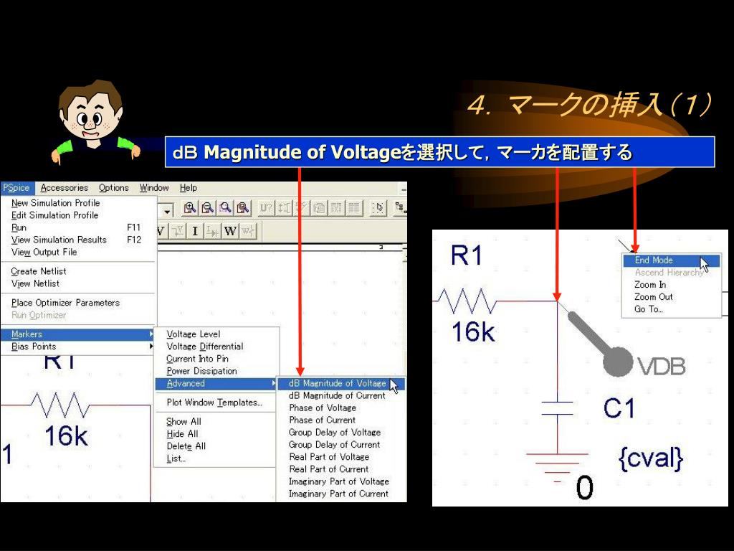Viewport: 734px width, 551px height.
Task: Click the voltage-on-selected-net toggle icon
Action: coord(178,231)
